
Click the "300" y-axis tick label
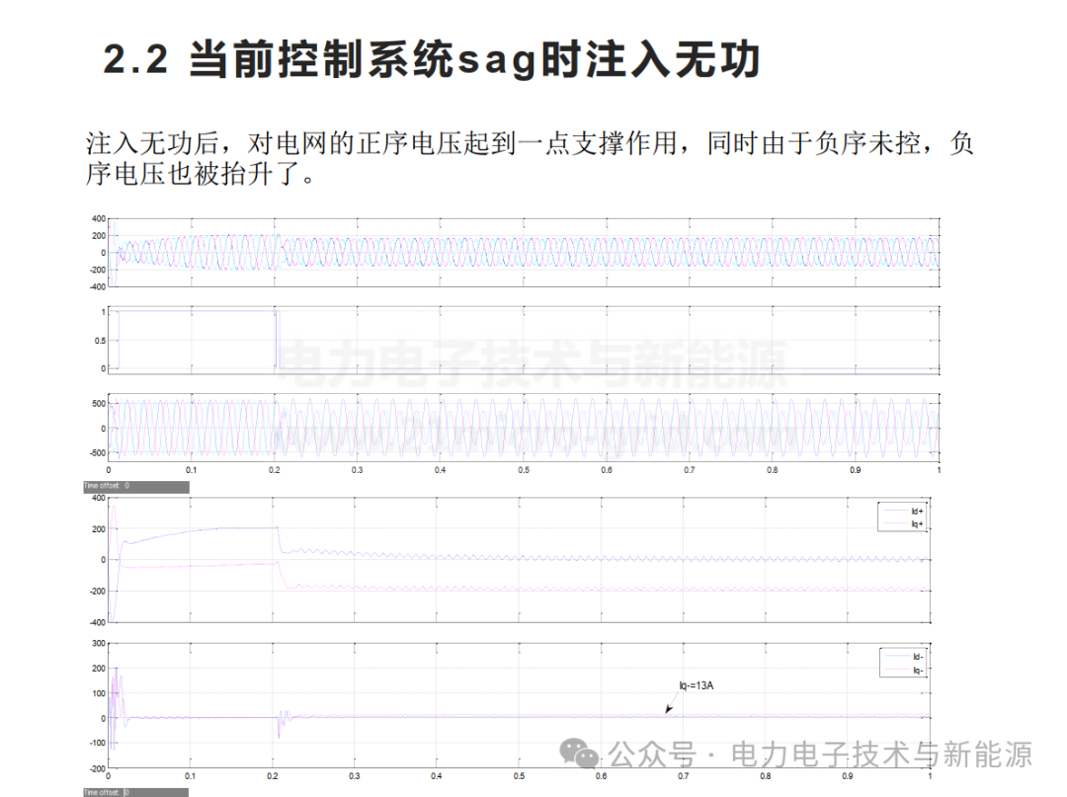(99, 643)
